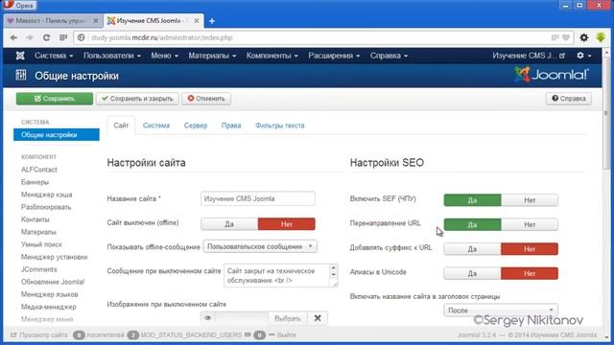The height and width of the screenshot is (345, 614).
Task: Click the Joomla! brand logo on header
Action: 552,75
